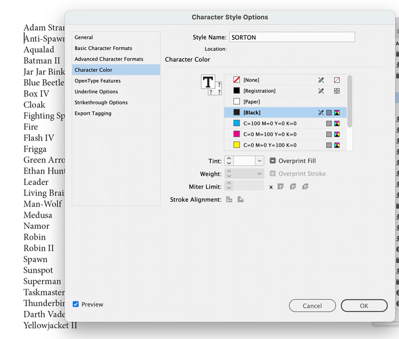Click the process color icon in the M=100 magenta row
Image resolution: width=399 pixels, height=339 pixels.
click(329, 134)
